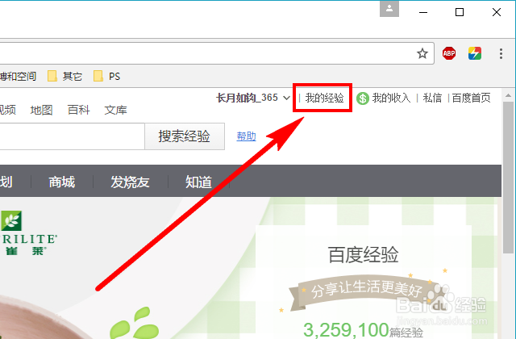
Task: Click the 搜索经验 search button
Action: 185,136
